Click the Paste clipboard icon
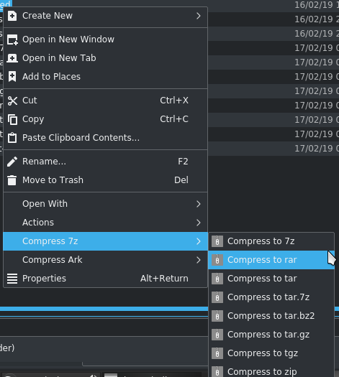The width and height of the screenshot is (339, 377). coord(12,138)
